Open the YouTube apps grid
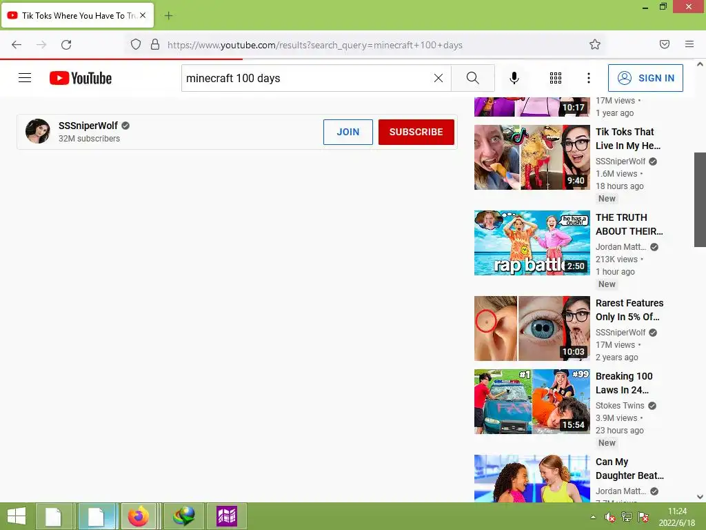Viewport: 706px width, 530px height. [556, 78]
